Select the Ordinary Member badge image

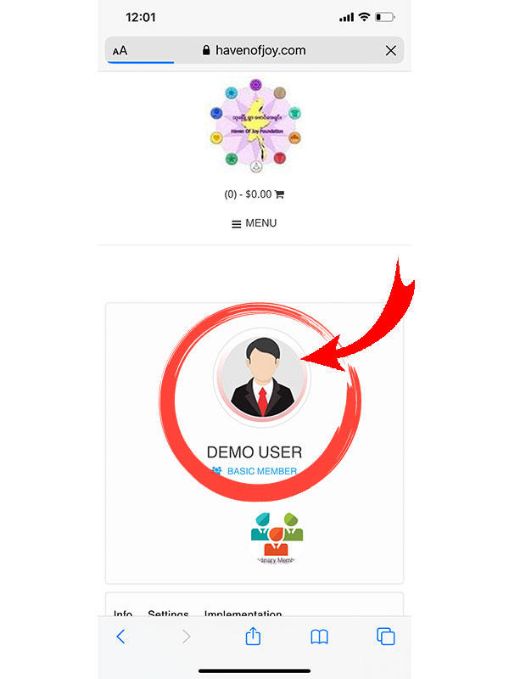[x=277, y=538]
